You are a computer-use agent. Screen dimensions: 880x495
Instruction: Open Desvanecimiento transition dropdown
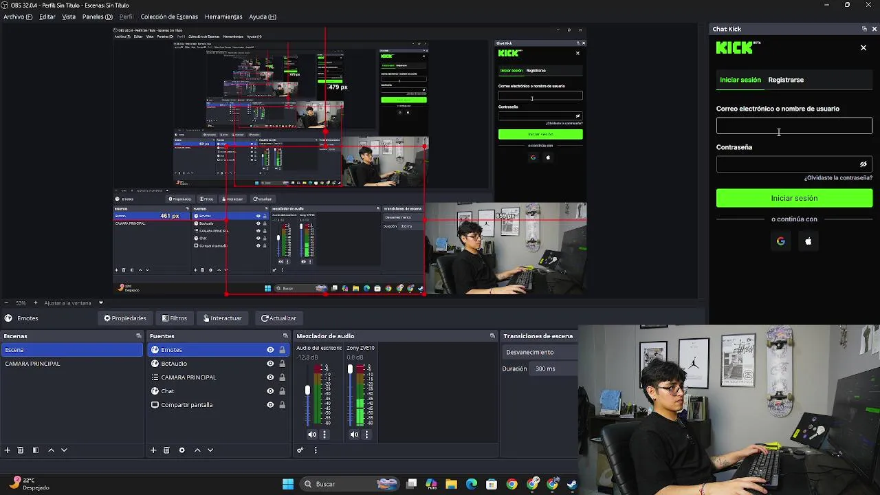540,352
